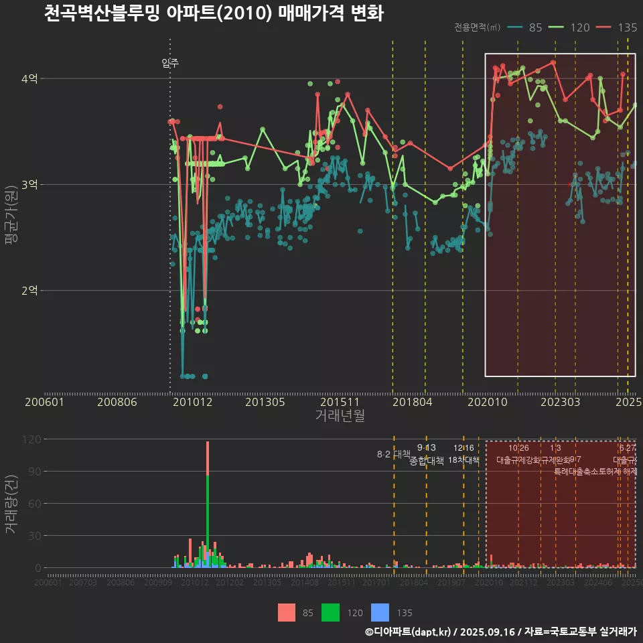Click 200806 on the price chart x-axis
The height and width of the screenshot is (643, 643).
(117, 402)
